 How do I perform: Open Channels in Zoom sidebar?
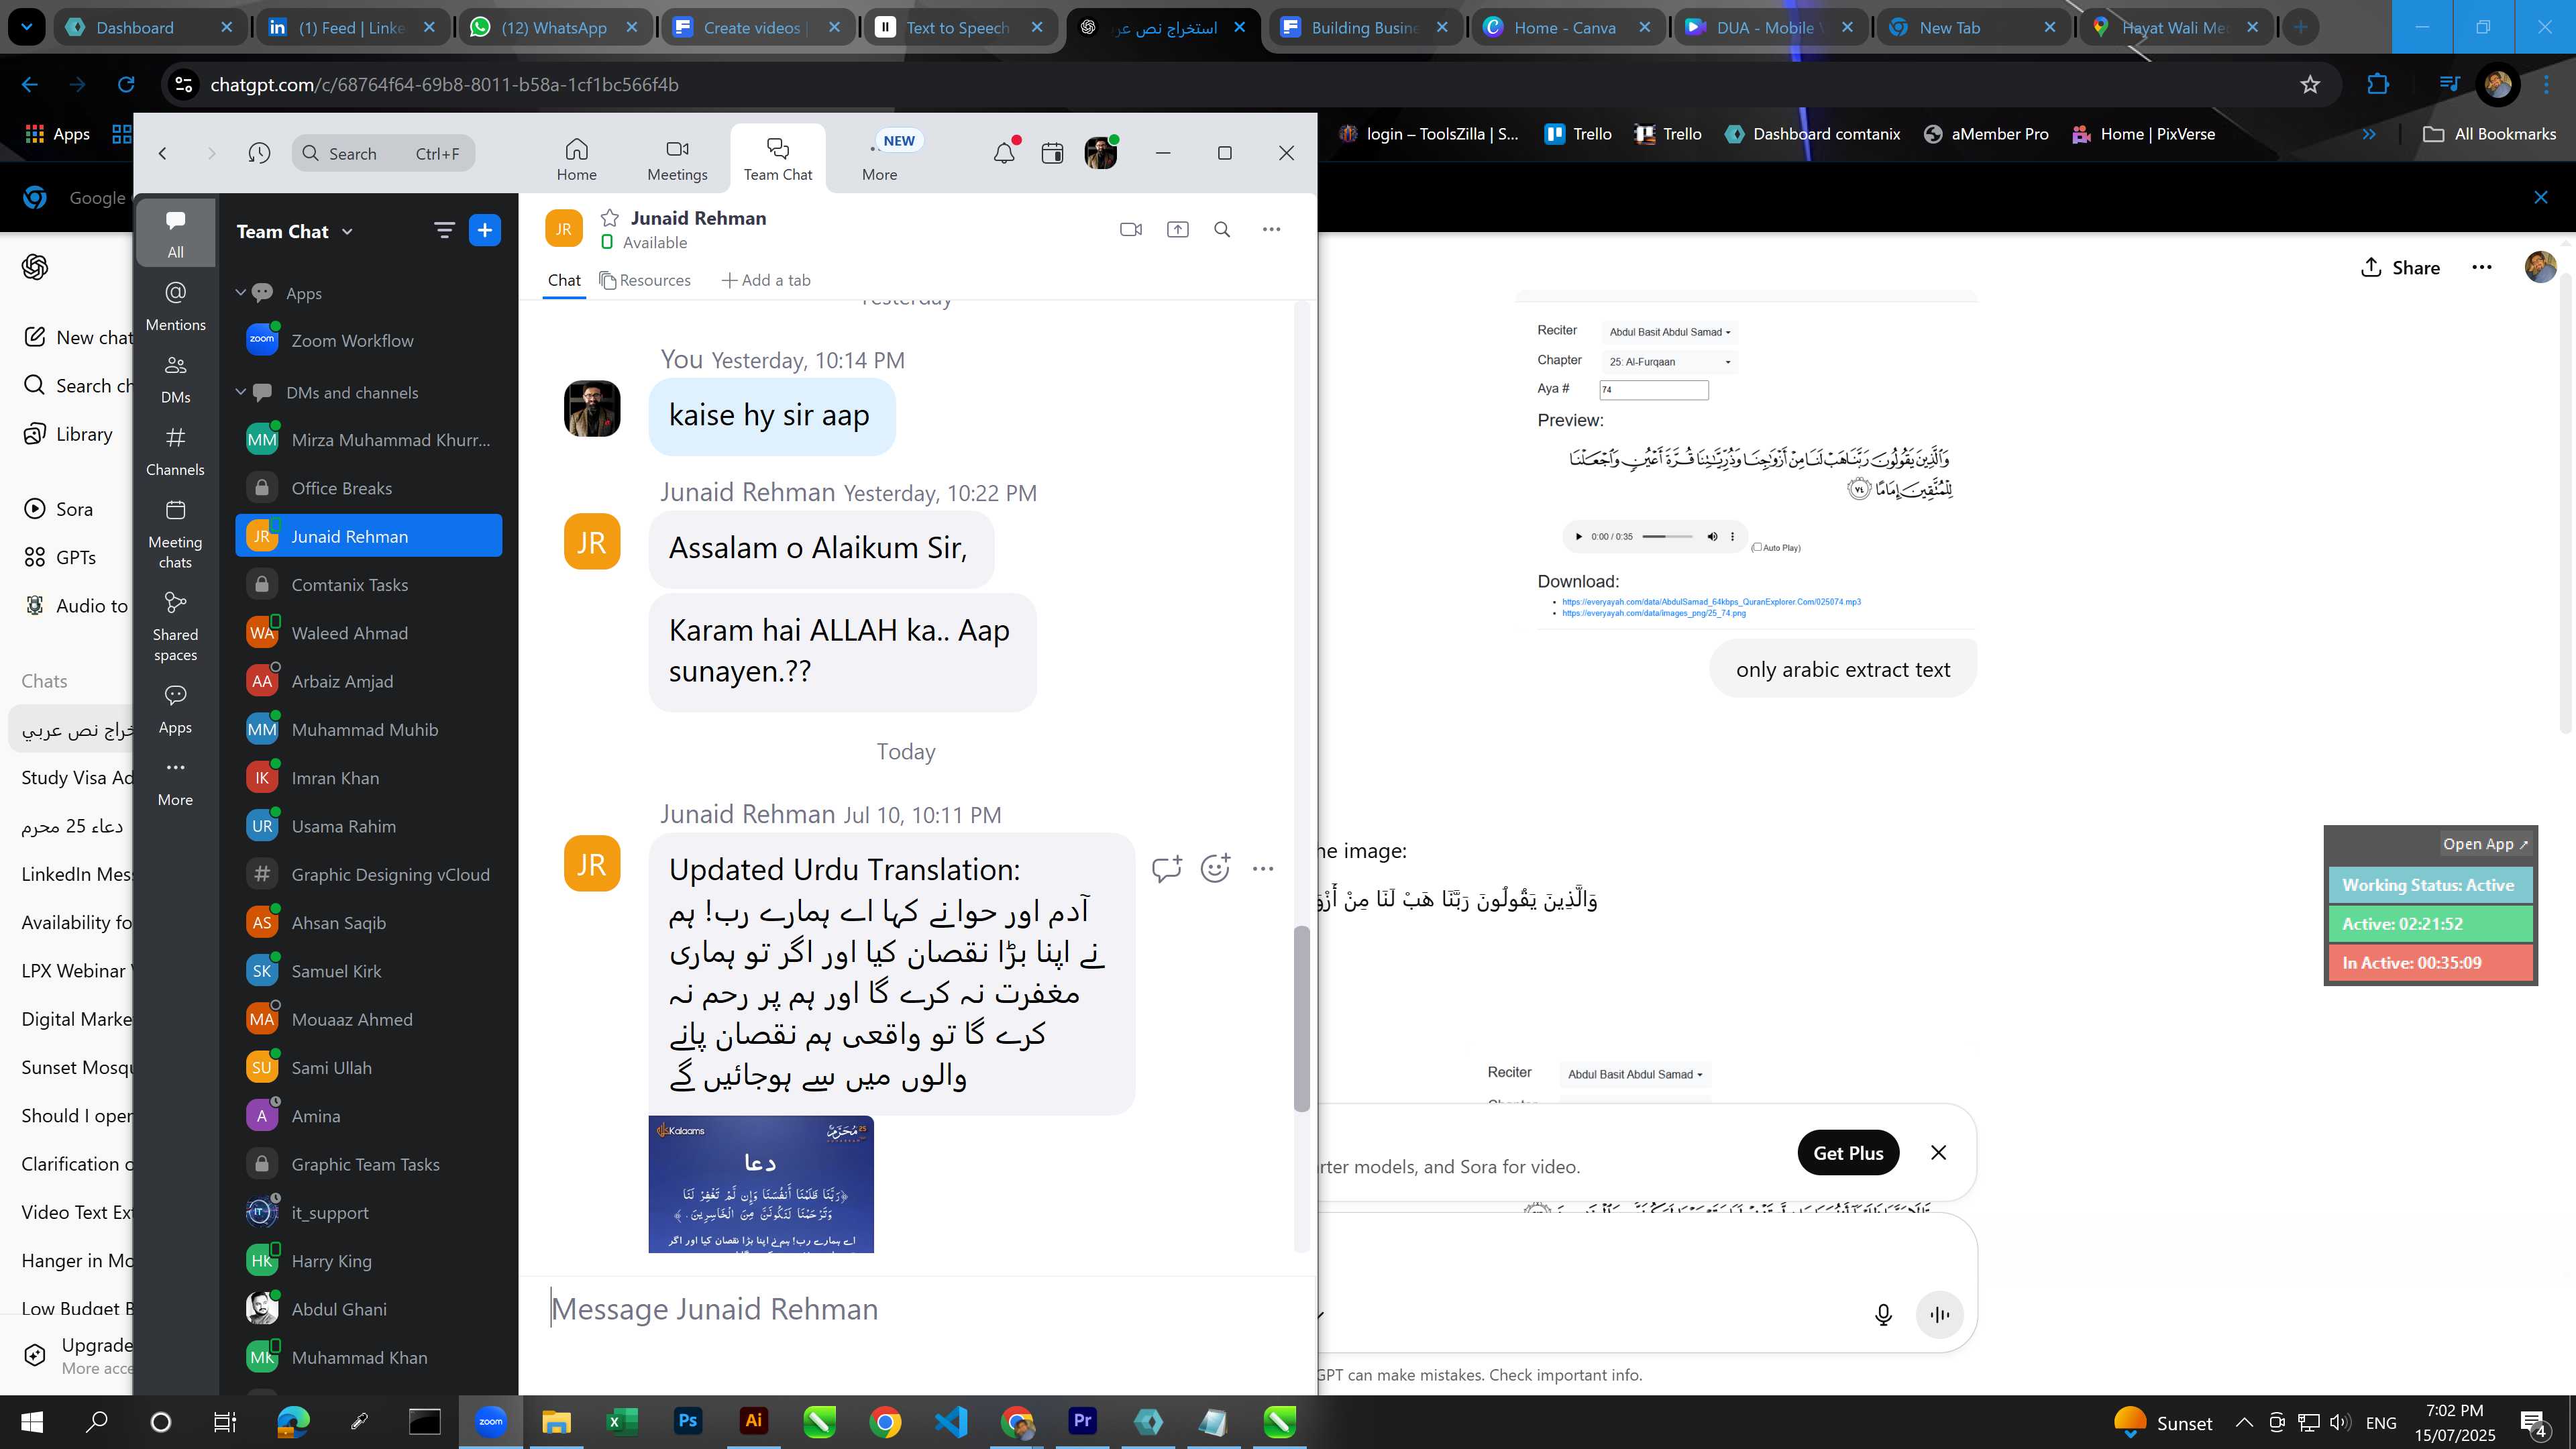pos(175,451)
